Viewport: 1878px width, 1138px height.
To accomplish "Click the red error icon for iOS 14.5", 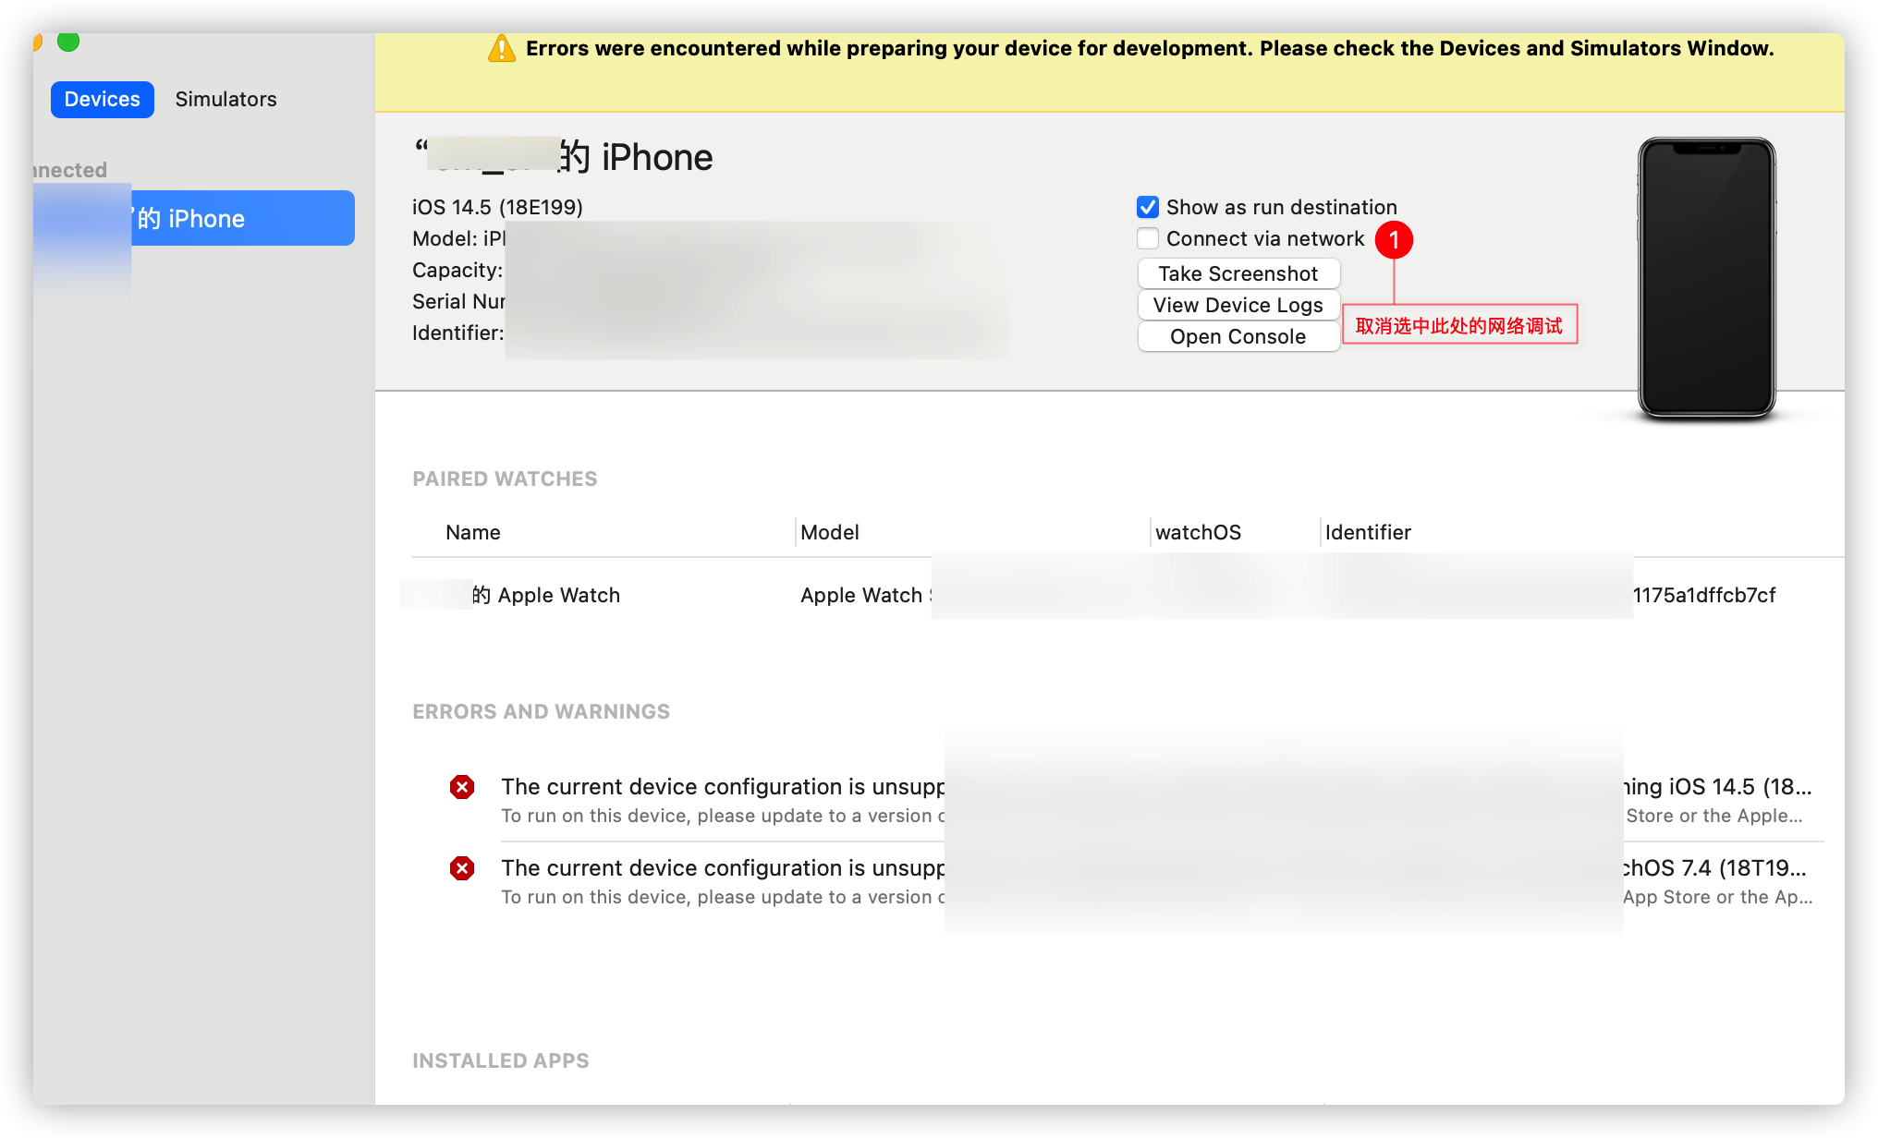I will coord(462,787).
